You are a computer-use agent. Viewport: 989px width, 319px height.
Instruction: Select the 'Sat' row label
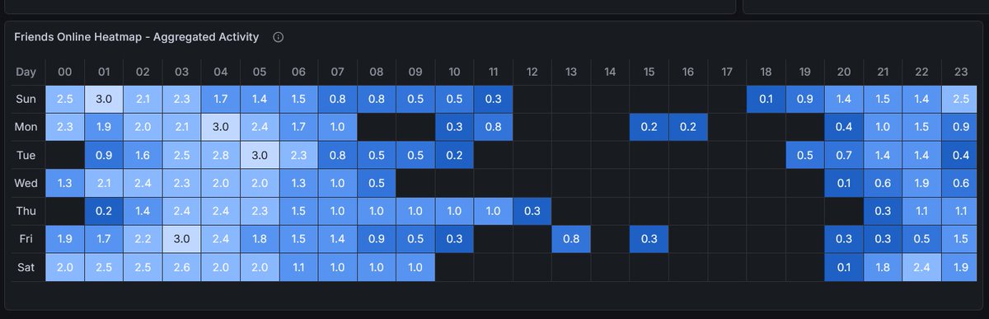(26, 267)
